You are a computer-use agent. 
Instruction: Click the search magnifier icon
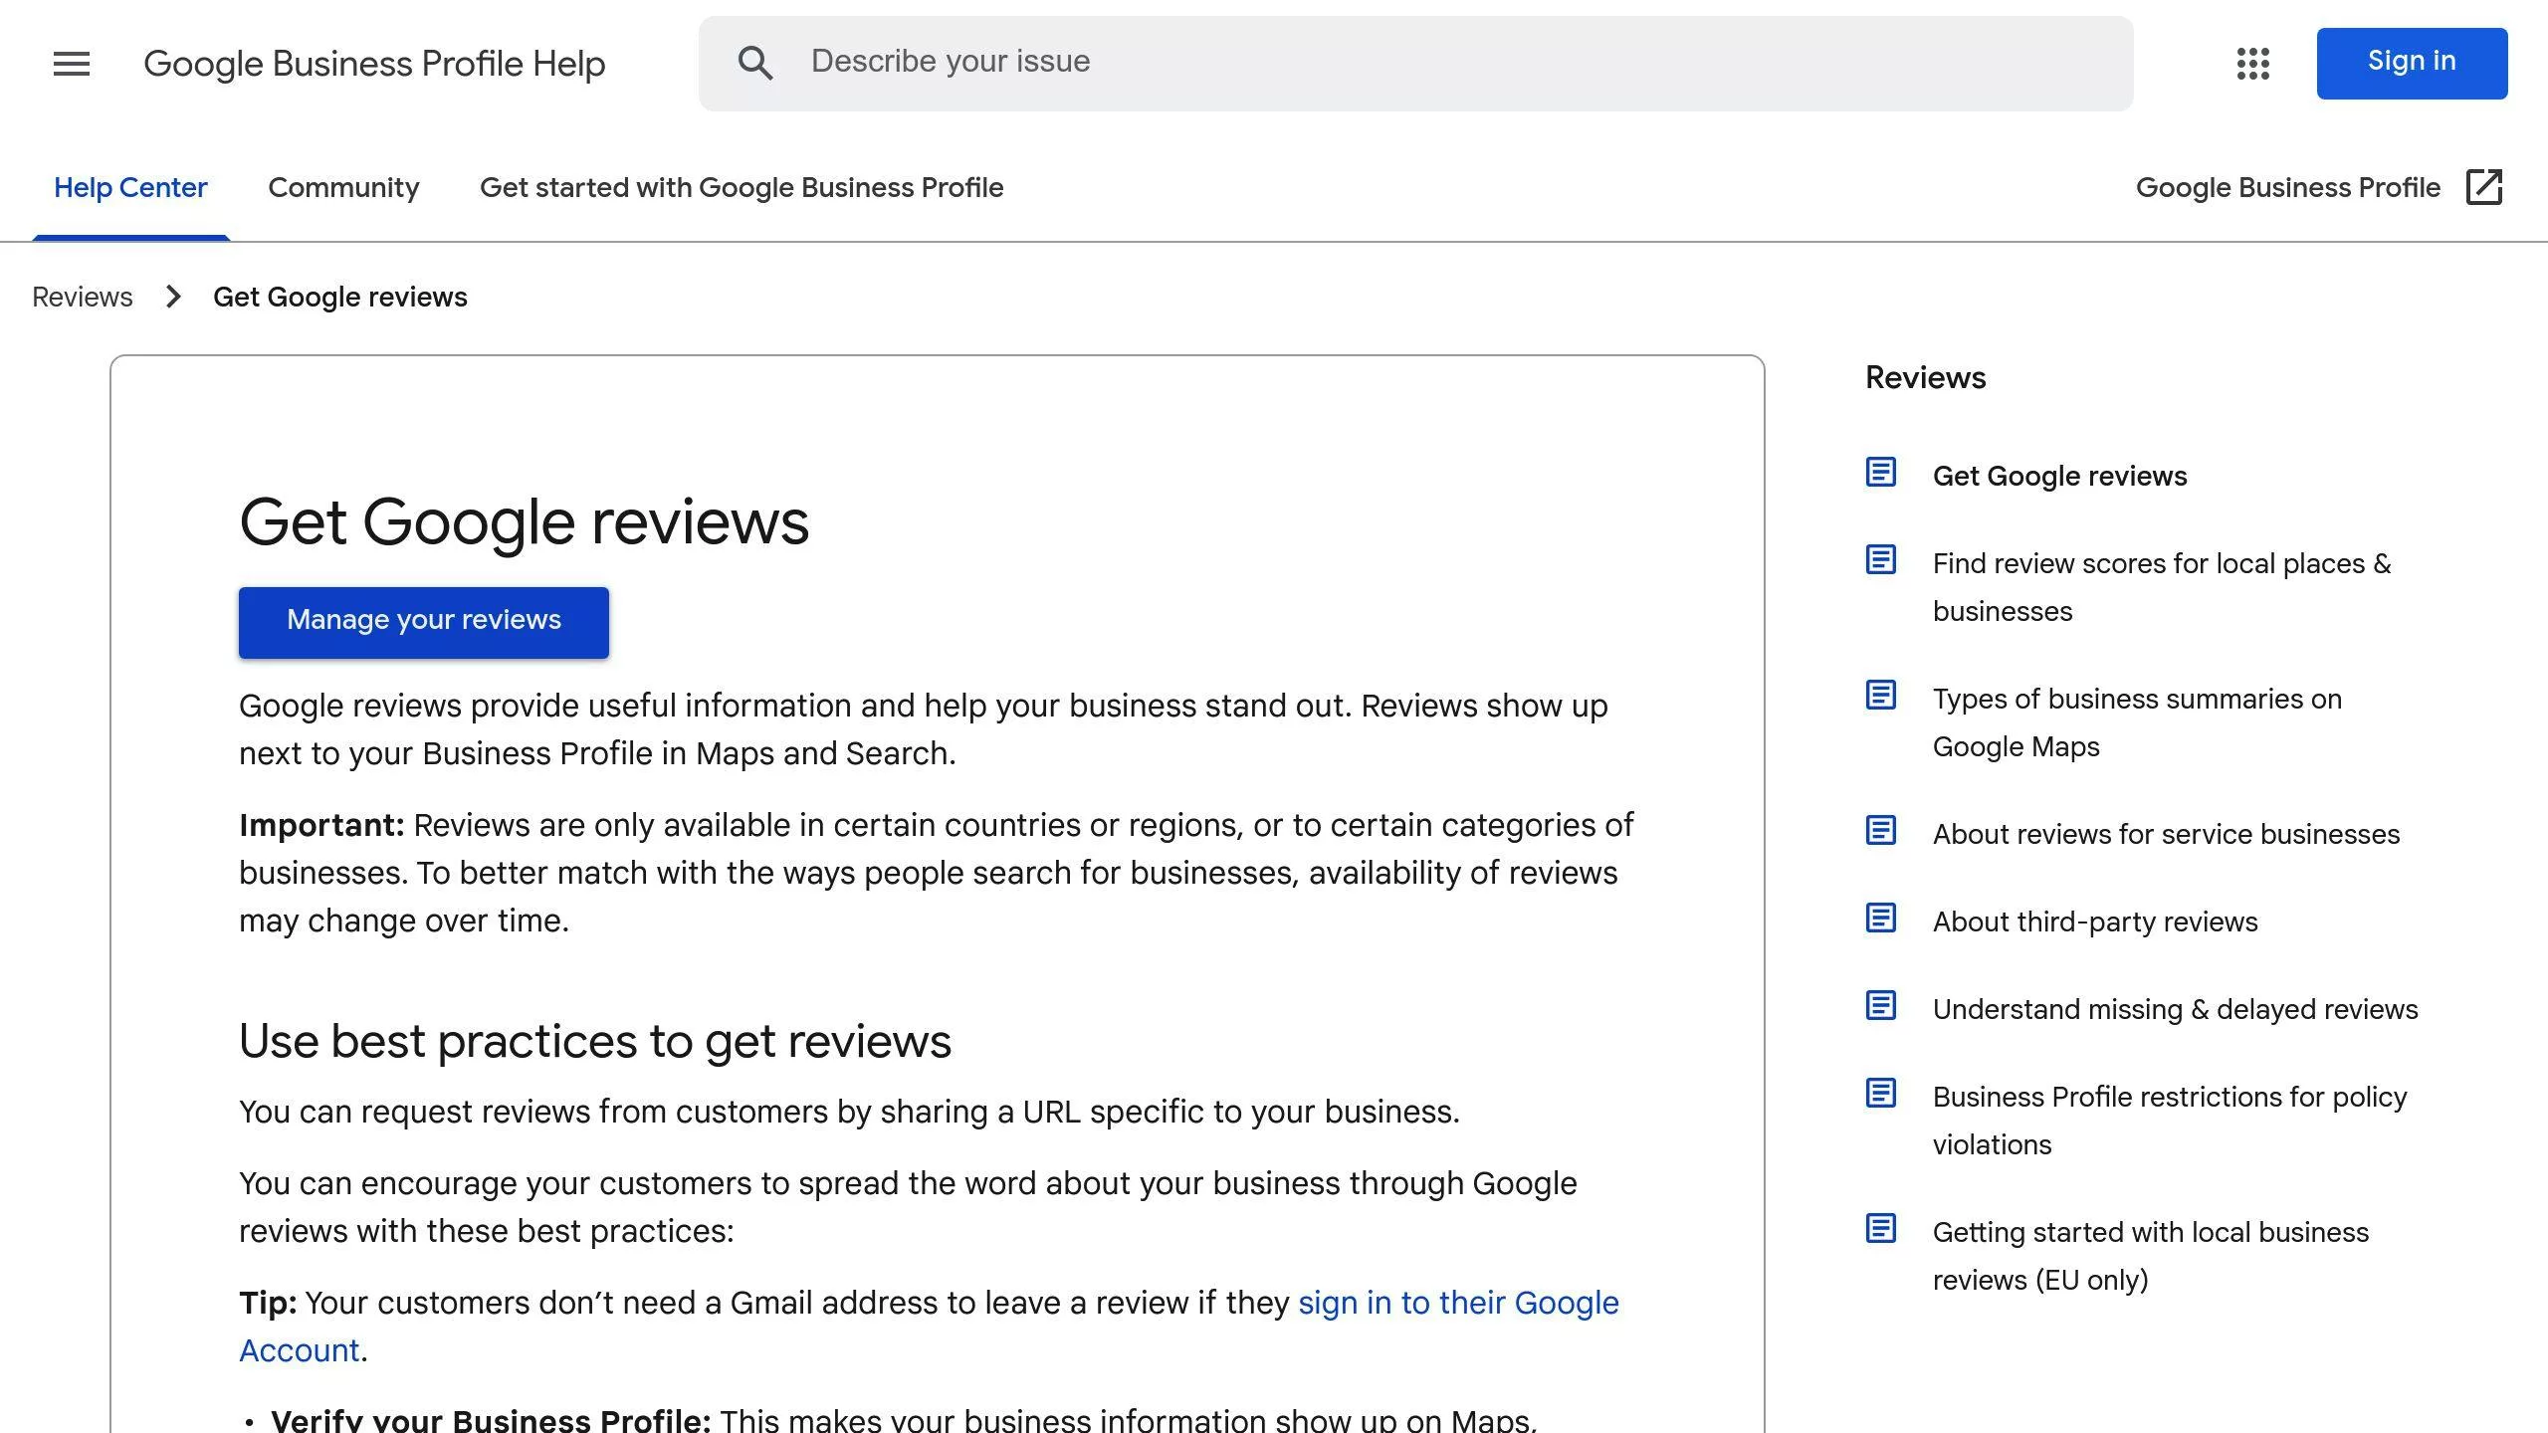point(755,64)
